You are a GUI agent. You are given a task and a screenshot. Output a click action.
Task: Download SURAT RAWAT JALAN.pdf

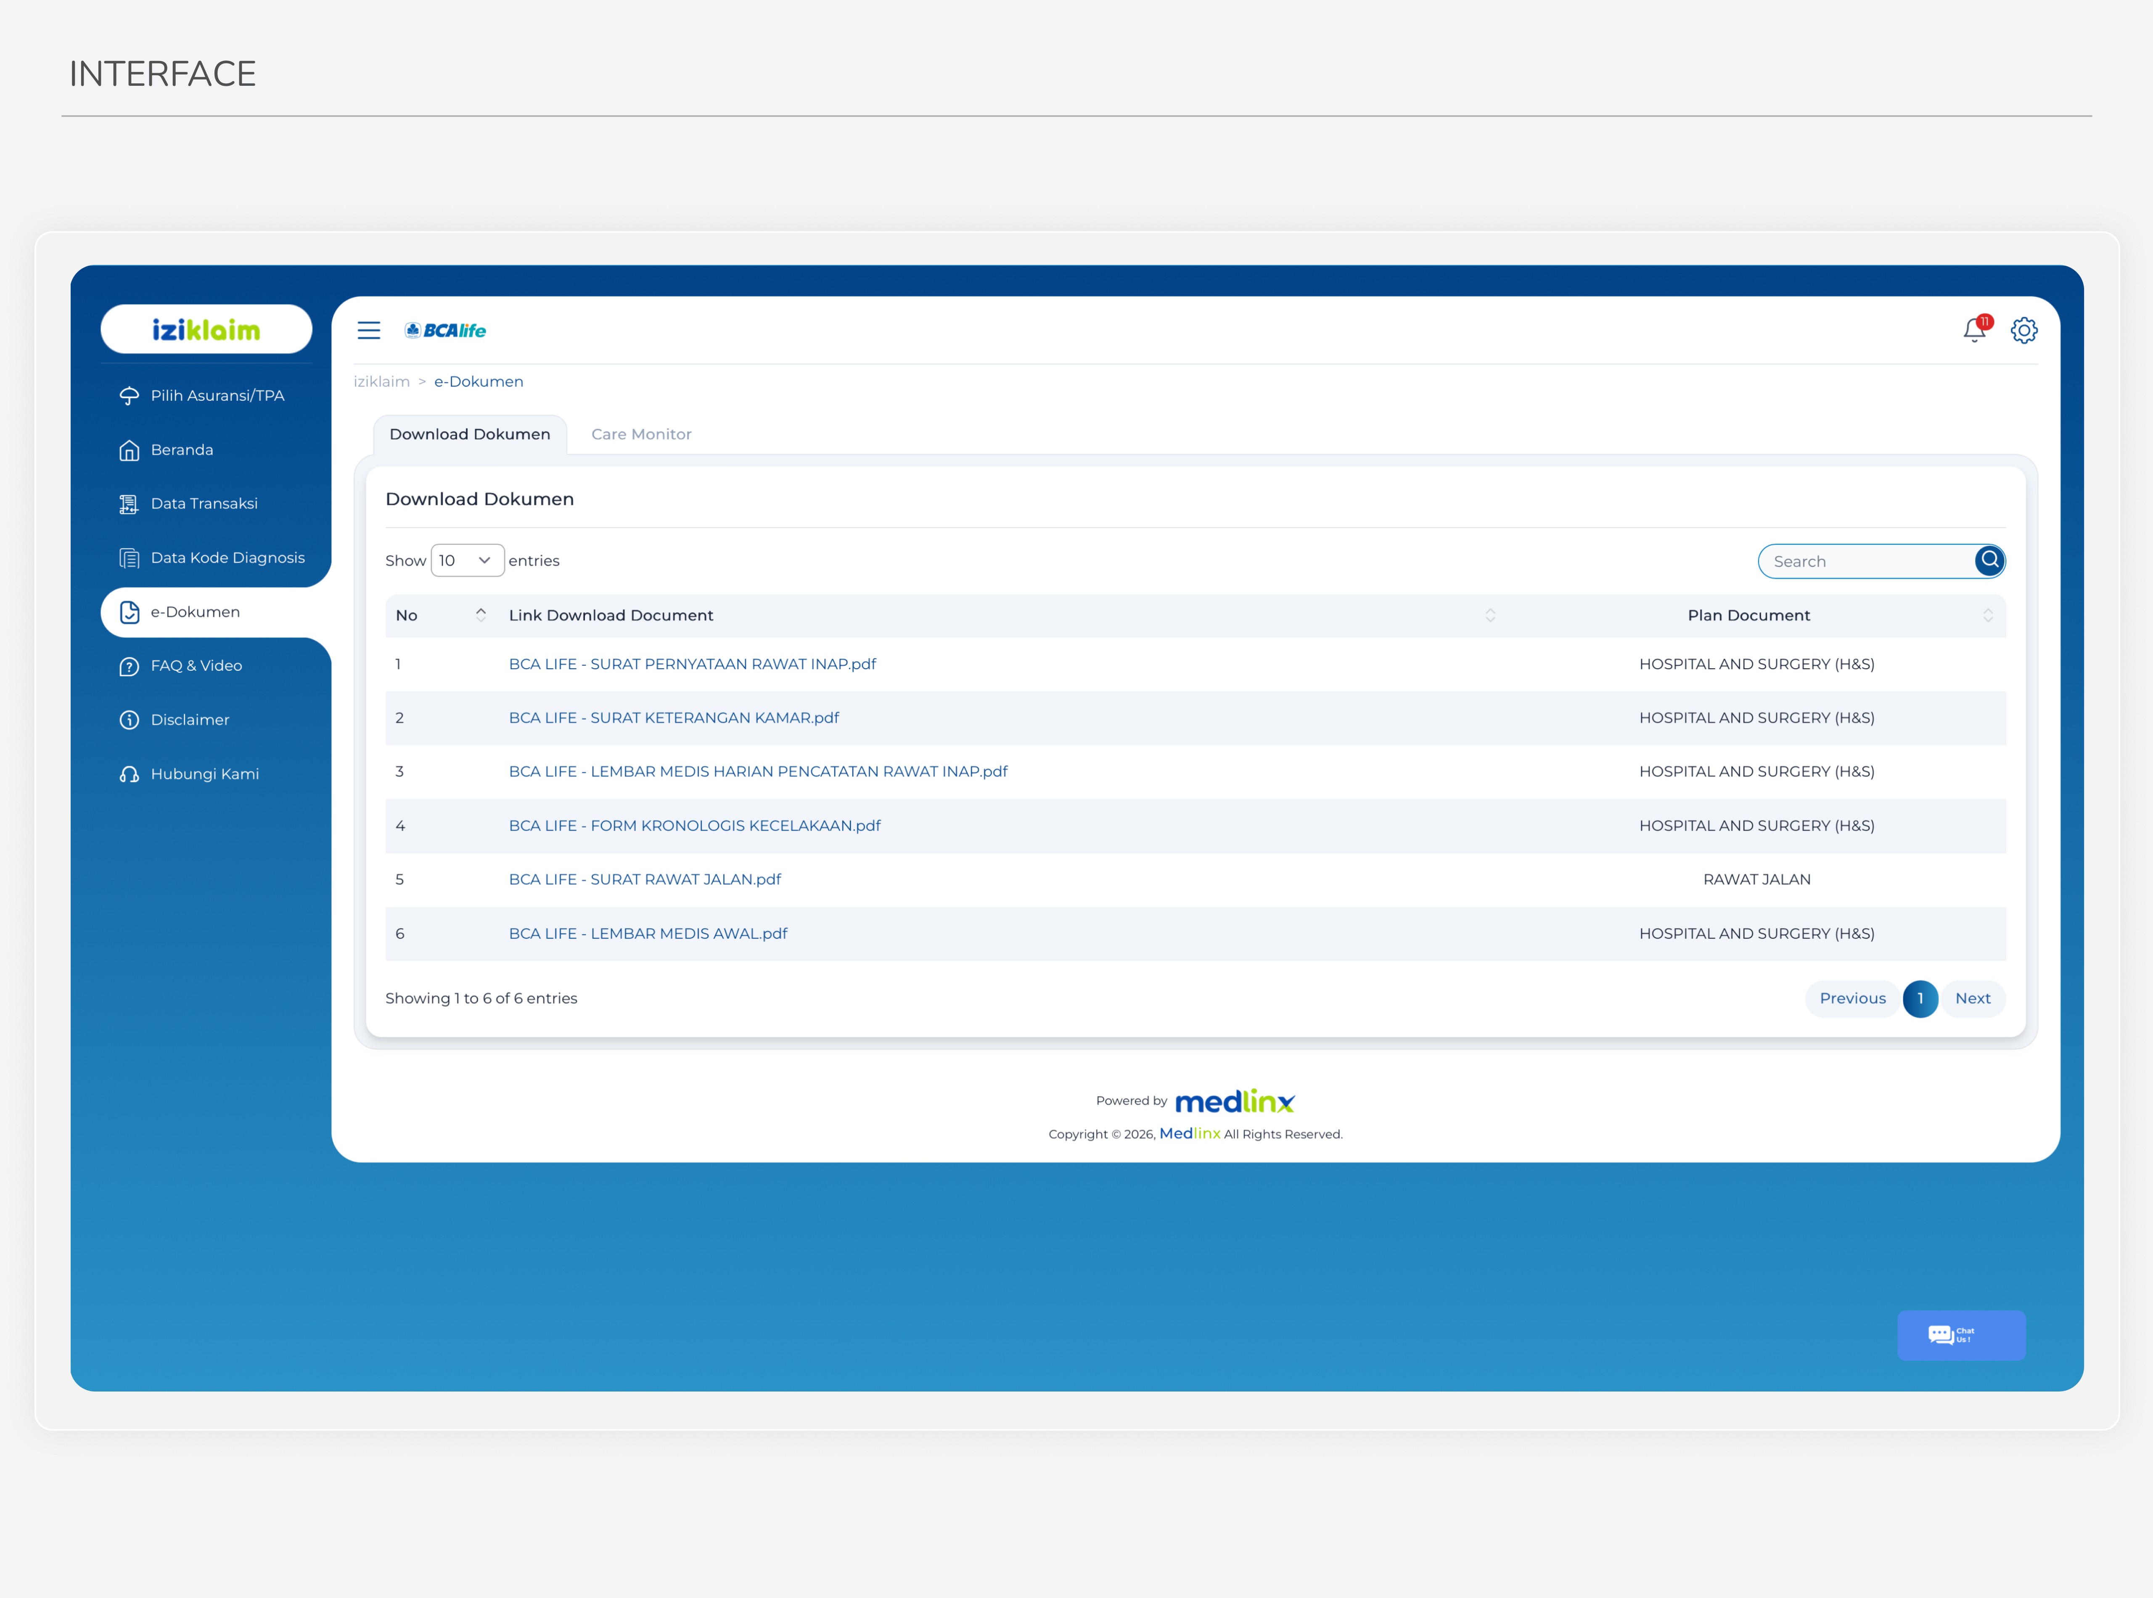645,879
